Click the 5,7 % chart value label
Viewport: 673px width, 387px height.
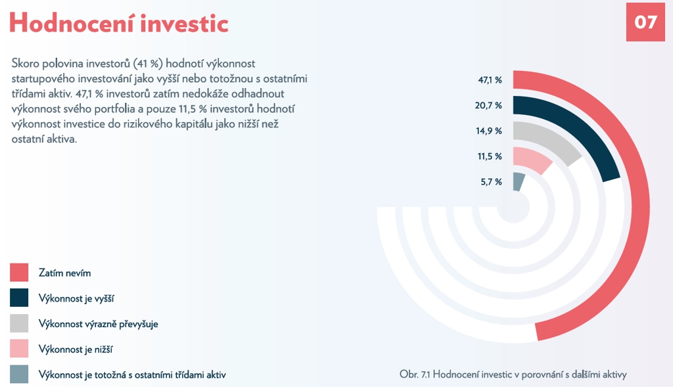pos(491,182)
